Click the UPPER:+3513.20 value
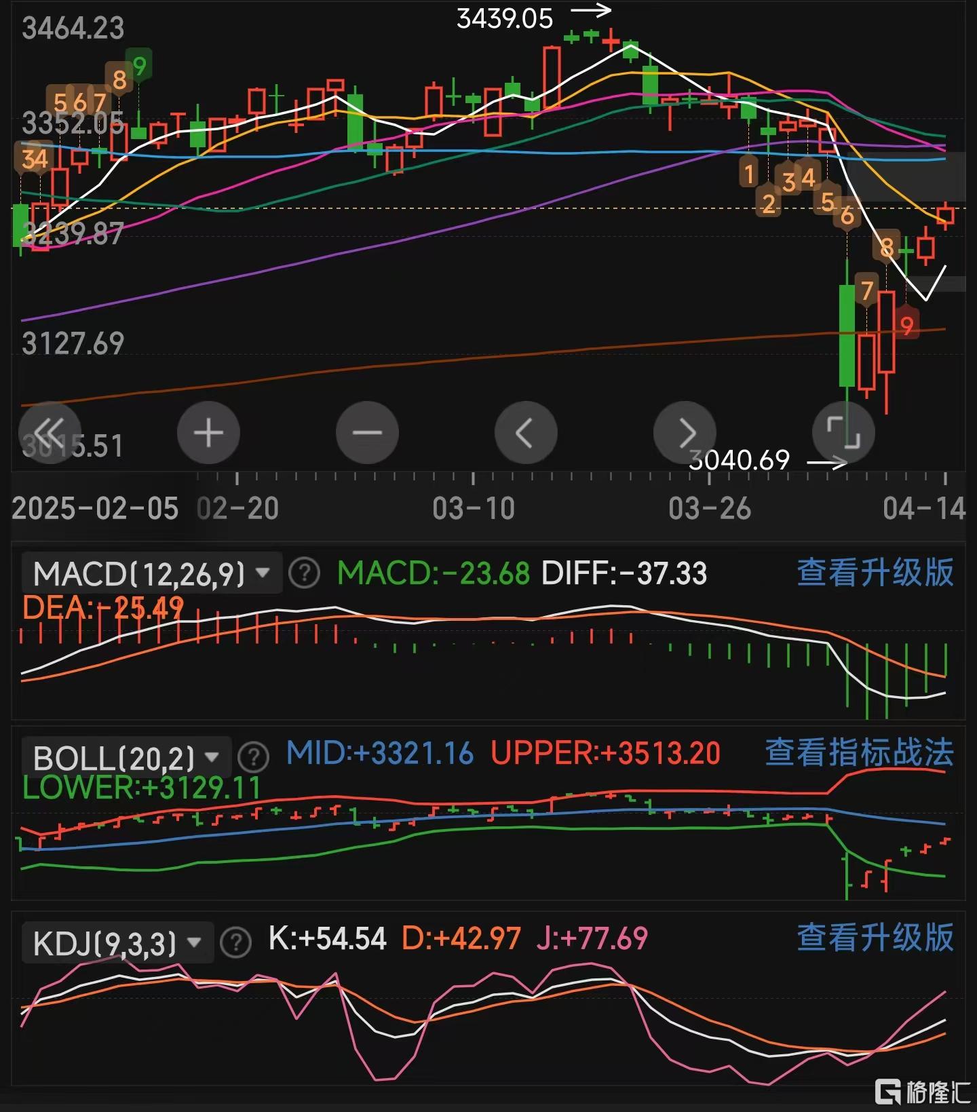977x1112 pixels. [605, 754]
